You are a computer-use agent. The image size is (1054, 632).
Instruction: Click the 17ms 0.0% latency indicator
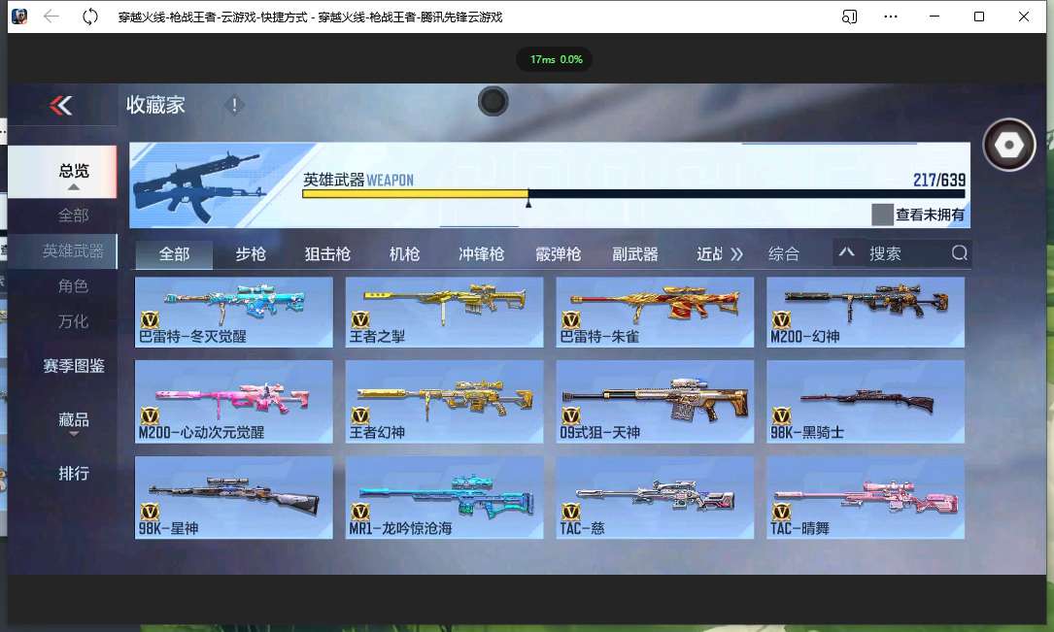click(556, 59)
